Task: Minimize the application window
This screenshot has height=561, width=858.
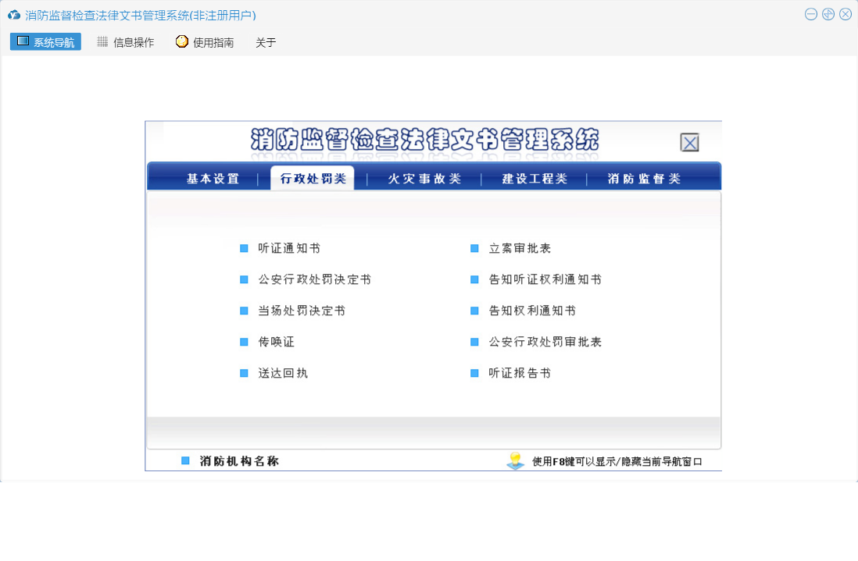Action: [x=811, y=14]
